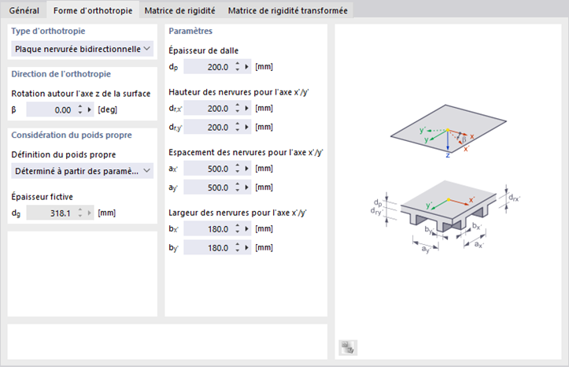The height and width of the screenshot is (367, 569).
Task: Click the arrow next to rotation angle β
Action: (x=90, y=110)
